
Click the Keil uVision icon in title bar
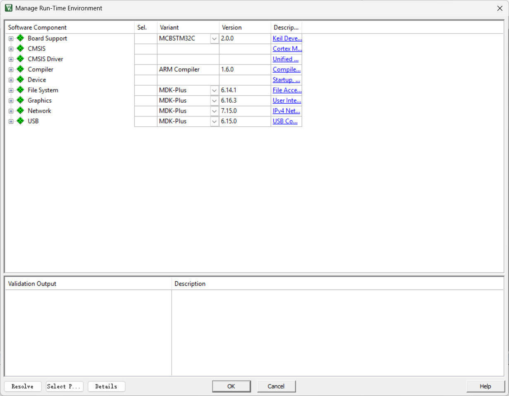8,8
